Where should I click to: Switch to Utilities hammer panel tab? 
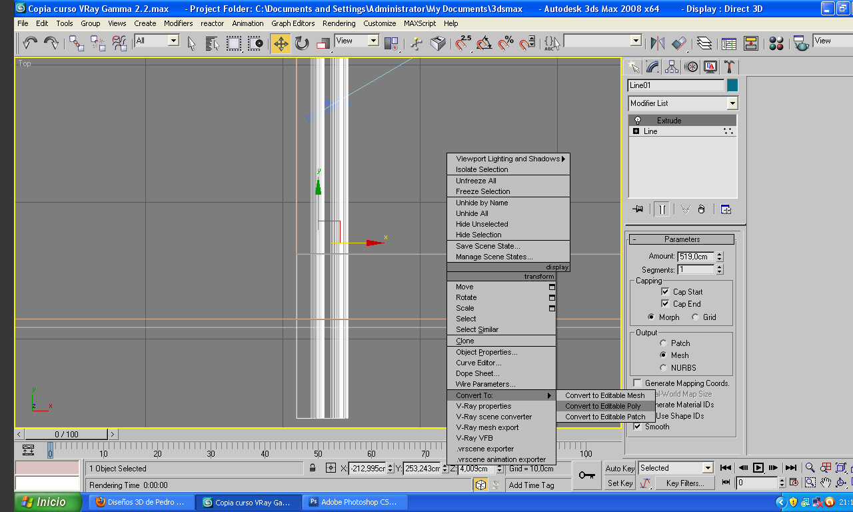730,67
